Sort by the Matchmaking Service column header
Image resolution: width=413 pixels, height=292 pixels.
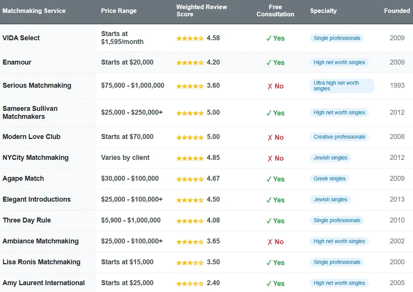pyautogui.click(x=34, y=11)
